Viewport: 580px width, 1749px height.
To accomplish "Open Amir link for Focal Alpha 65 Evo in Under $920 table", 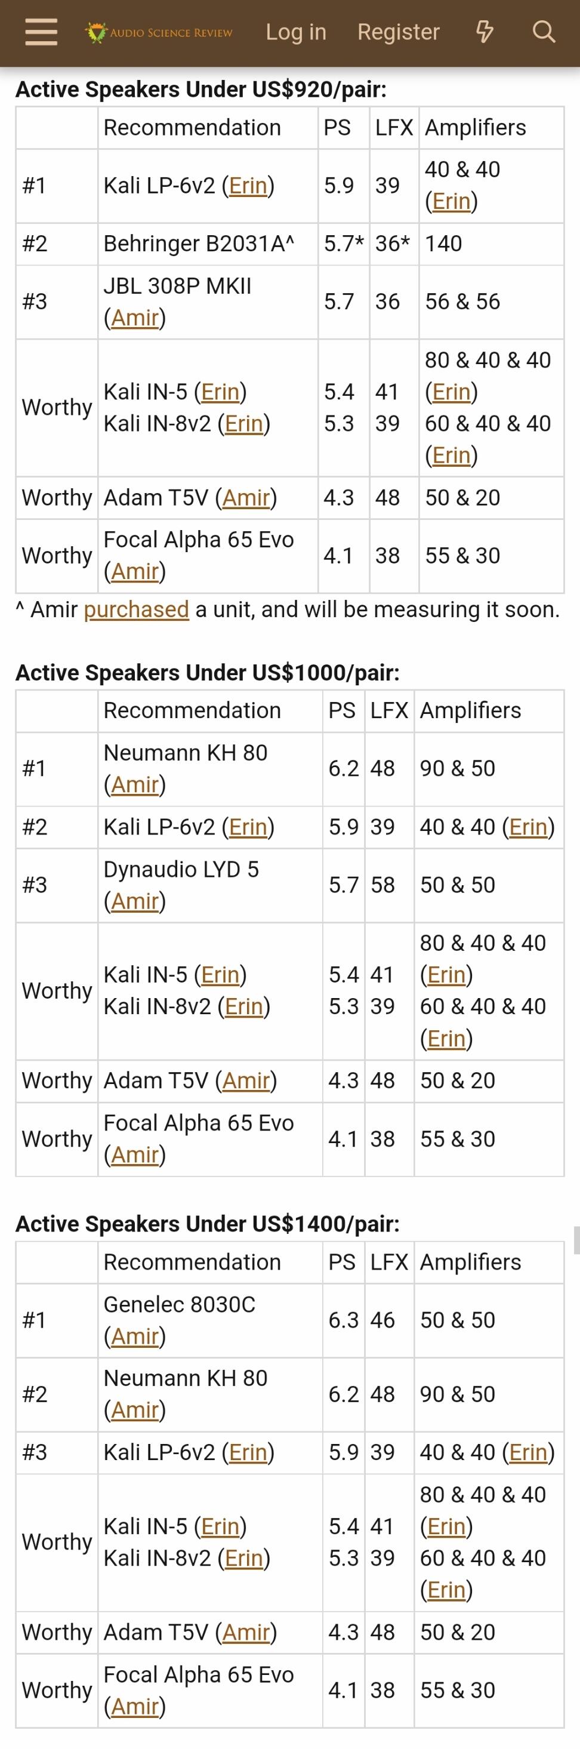I will click(134, 571).
